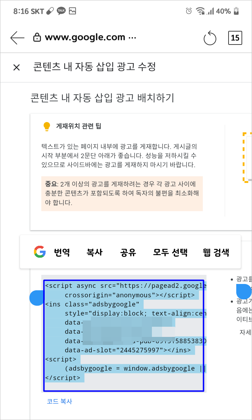This screenshot has width=252, height=420.
Task: Tap the data-ad-slot="2445275997" code line
Action: pos(128,350)
